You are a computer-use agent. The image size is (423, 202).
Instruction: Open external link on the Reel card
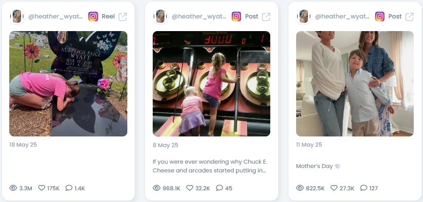tap(123, 17)
